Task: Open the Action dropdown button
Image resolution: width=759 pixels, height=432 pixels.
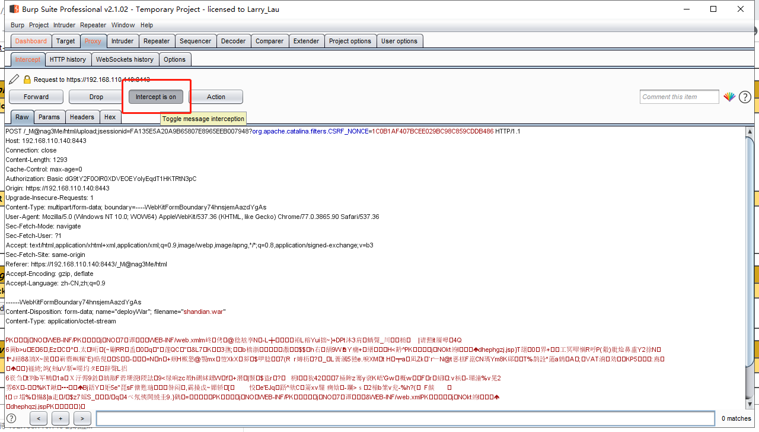Action: pos(216,97)
